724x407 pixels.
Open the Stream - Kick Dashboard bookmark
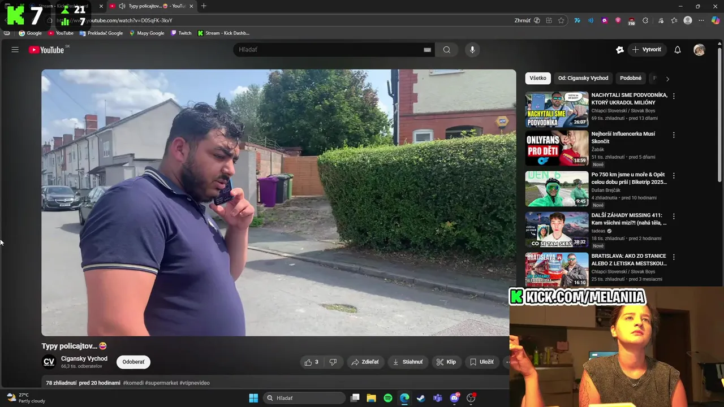223,33
